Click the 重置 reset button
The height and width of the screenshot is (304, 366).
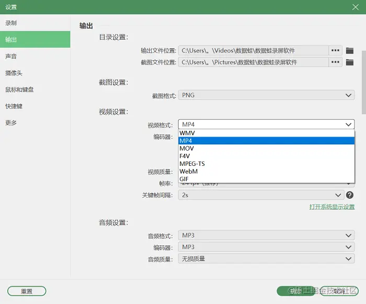coord(27,291)
